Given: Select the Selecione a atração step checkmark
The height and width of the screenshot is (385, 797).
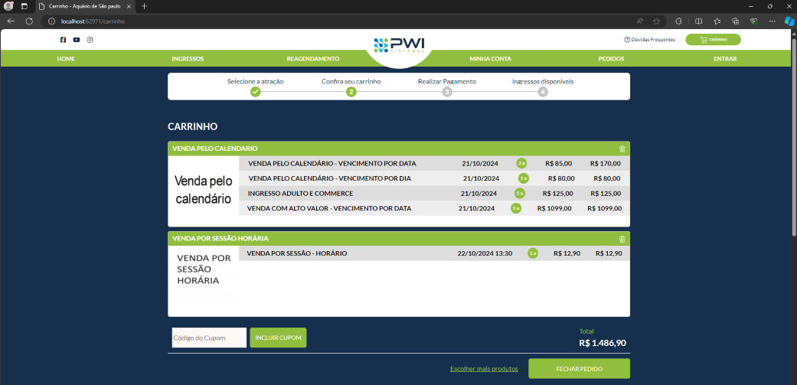Looking at the screenshot, I should (x=256, y=92).
